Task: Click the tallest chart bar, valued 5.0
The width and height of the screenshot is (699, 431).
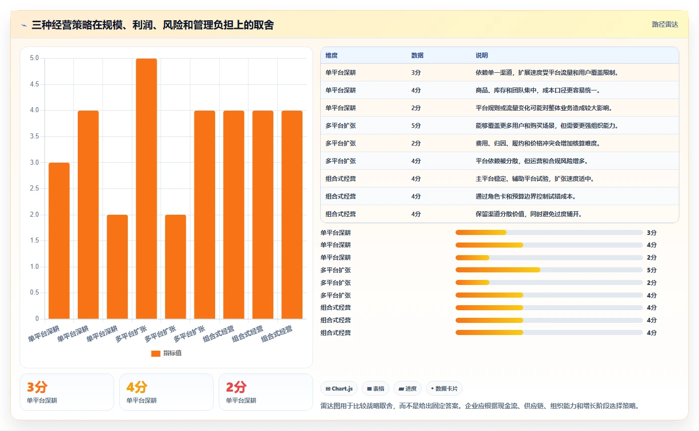Action: point(146,188)
